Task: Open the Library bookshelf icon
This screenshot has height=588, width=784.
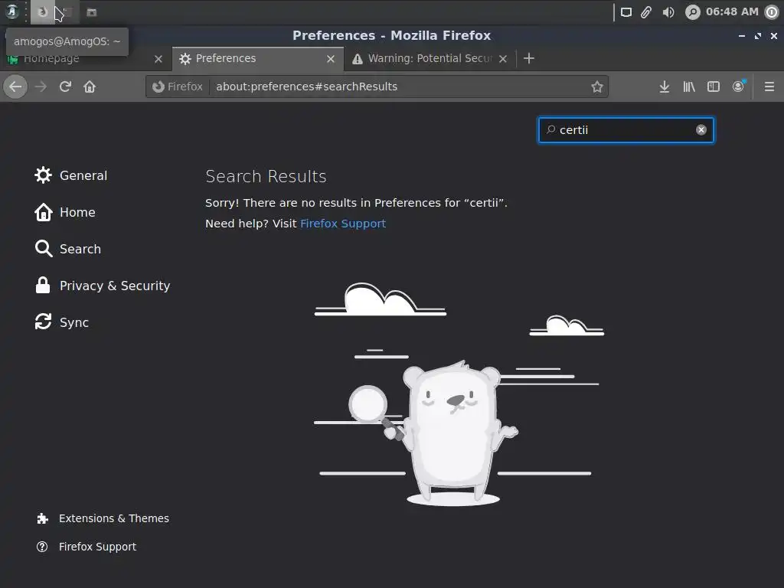Action: (x=688, y=87)
